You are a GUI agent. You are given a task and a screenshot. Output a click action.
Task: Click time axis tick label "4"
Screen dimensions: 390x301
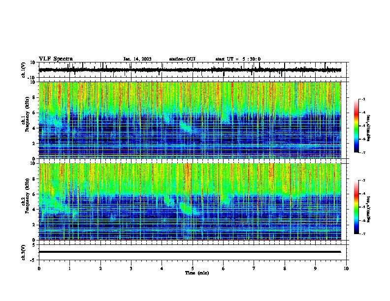click(162, 269)
